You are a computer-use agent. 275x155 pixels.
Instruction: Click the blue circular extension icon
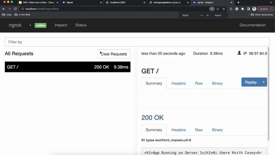237,9
